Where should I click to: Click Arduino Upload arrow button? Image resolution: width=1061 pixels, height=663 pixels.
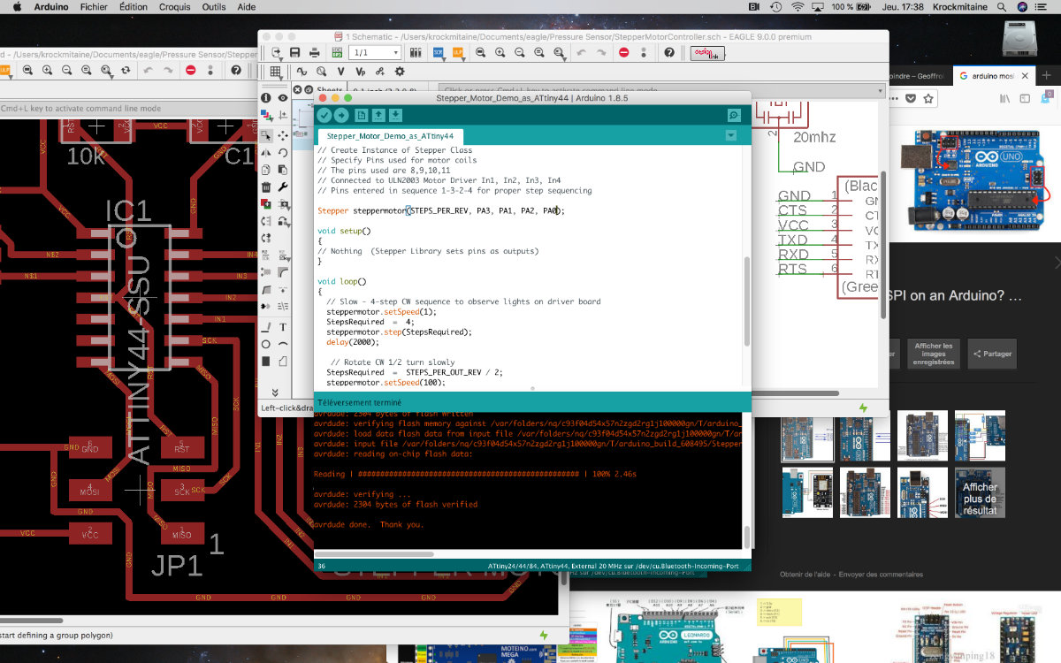[341, 115]
